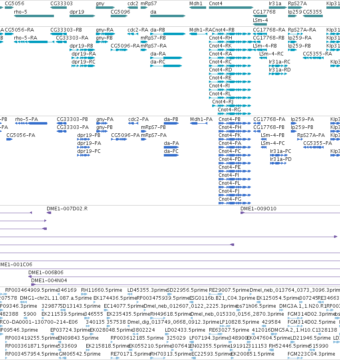Viewport: 340px width, 360px height.
Task: Open transcript Mdh1-RA
Action: (201, 30)
